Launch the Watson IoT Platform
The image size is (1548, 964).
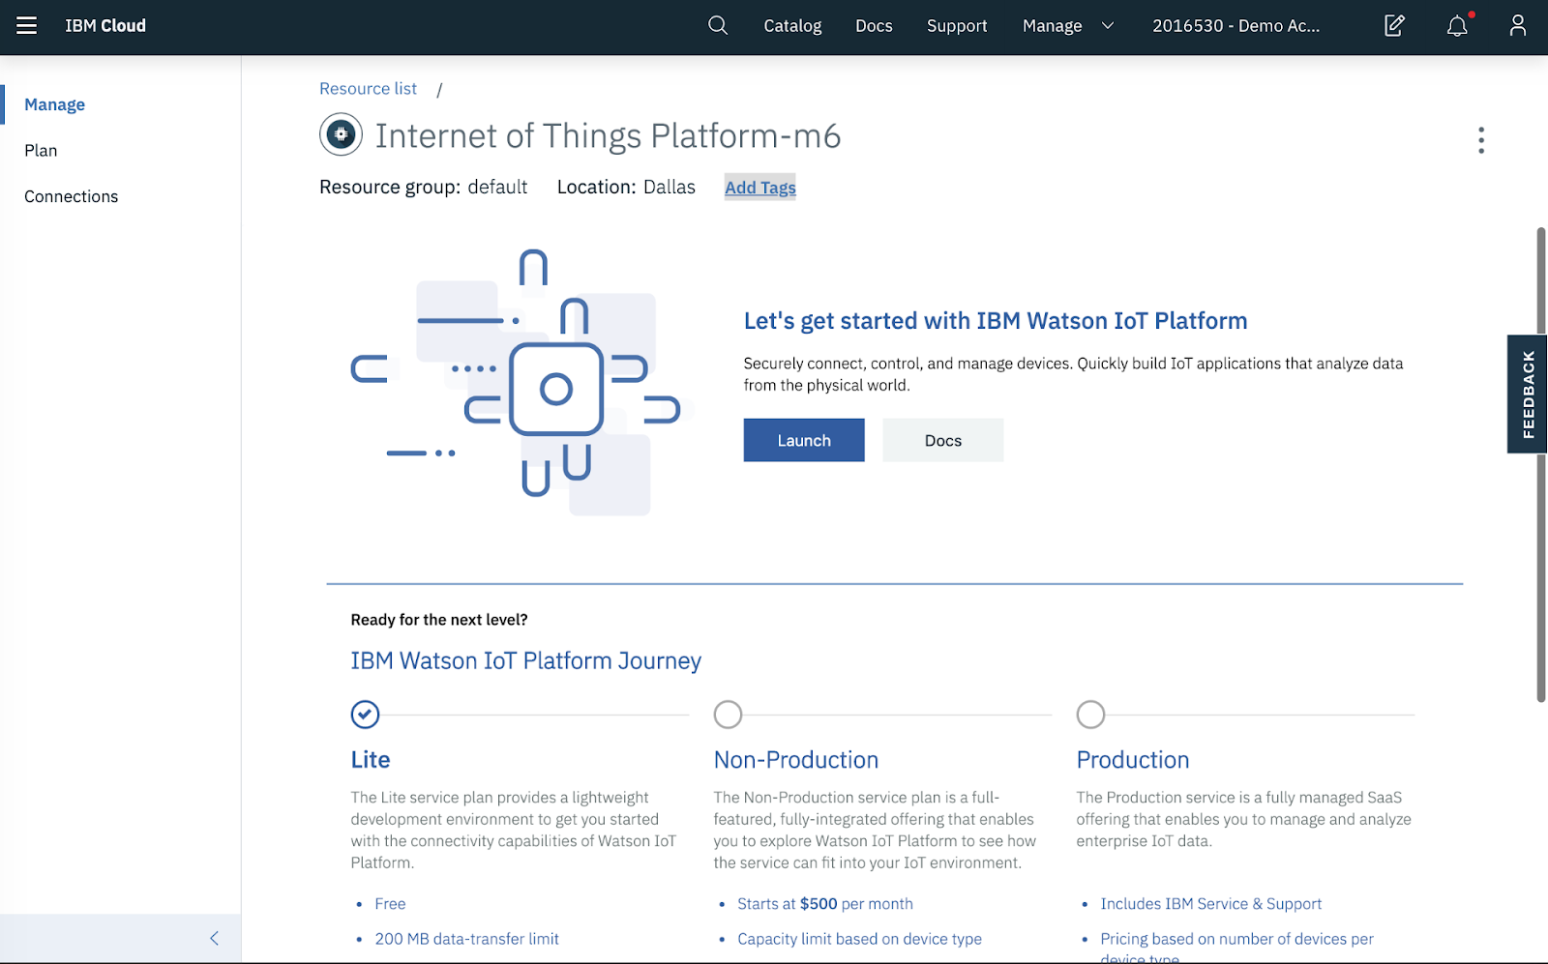tap(804, 440)
